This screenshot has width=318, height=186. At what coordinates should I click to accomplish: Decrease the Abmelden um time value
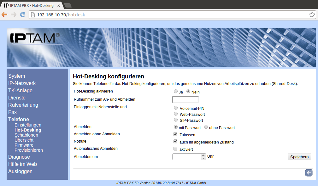(x=203, y=158)
